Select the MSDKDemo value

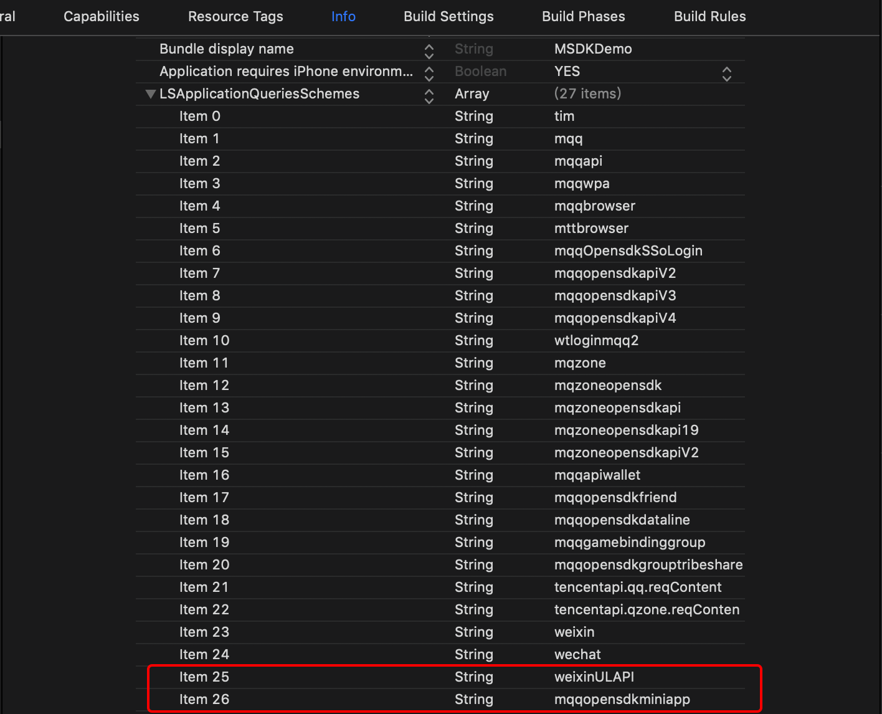tap(593, 49)
